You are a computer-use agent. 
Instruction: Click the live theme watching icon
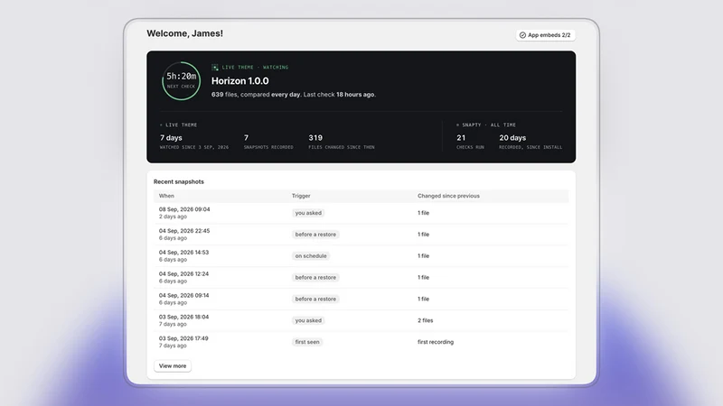point(215,67)
